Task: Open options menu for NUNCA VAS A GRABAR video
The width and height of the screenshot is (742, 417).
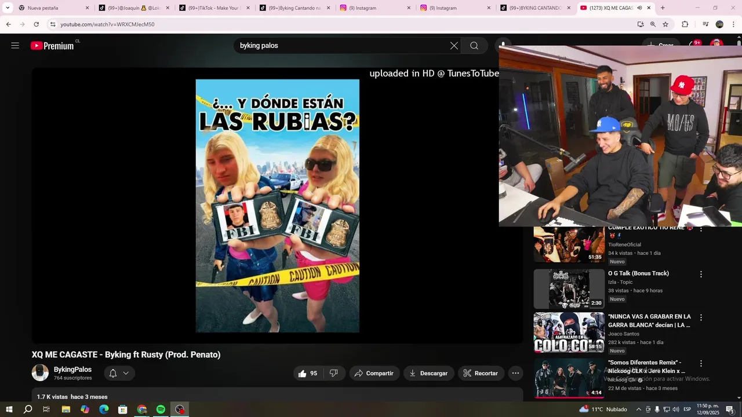Action: point(701,317)
